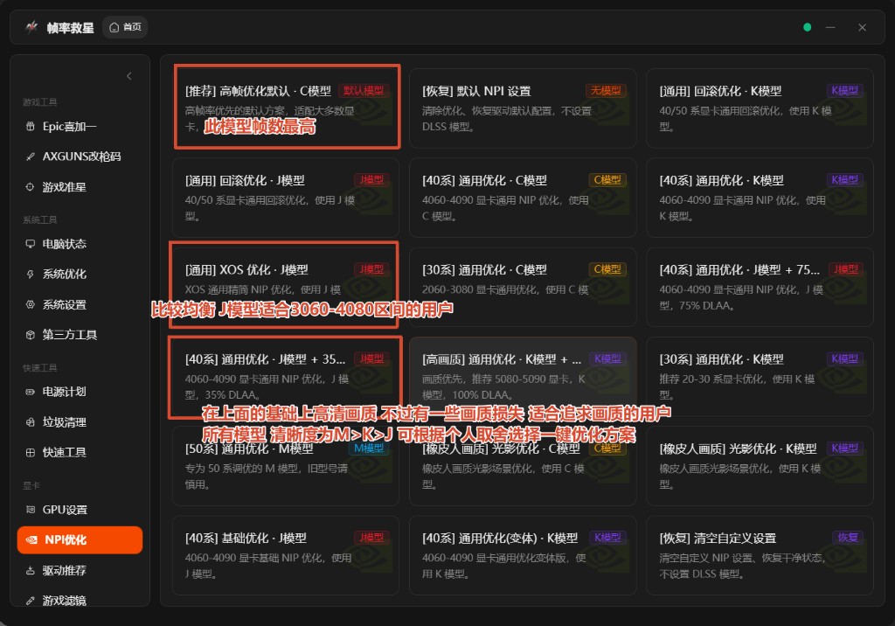Go to the 首页 home tab
This screenshot has width=895, height=626.
125,27
